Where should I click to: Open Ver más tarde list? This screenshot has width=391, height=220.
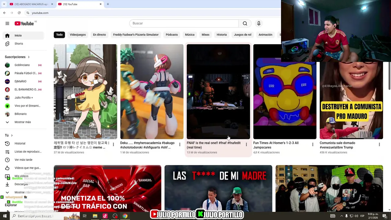pos(23,160)
